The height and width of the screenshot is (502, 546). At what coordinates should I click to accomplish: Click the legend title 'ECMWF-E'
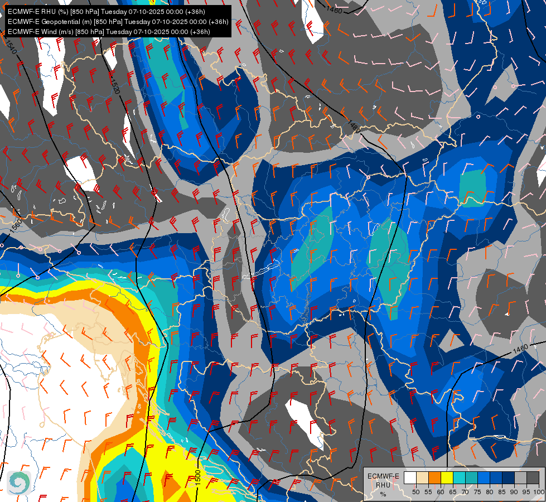(x=383, y=476)
